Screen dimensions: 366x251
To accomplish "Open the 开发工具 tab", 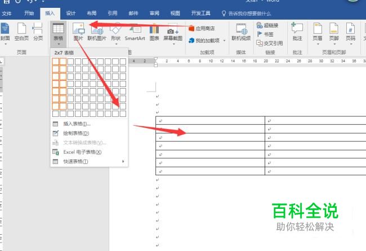I will (x=201, y=13).
